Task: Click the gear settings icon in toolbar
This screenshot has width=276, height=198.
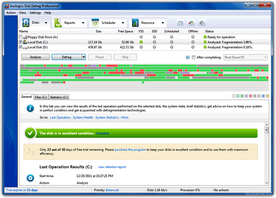Action: click(202, 23)
